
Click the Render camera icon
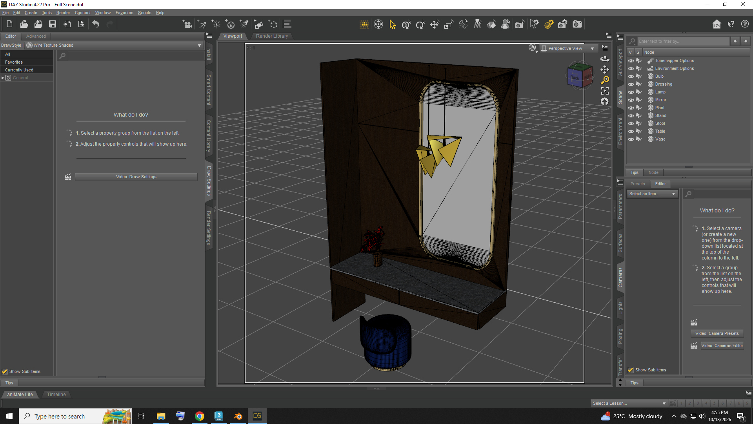click(x=577, y=24)
